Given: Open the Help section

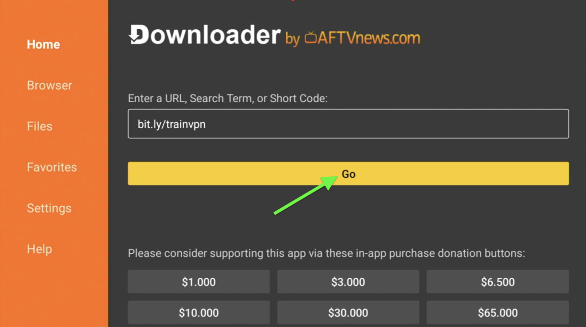Looking at the screenshot, I should point(39,249).
